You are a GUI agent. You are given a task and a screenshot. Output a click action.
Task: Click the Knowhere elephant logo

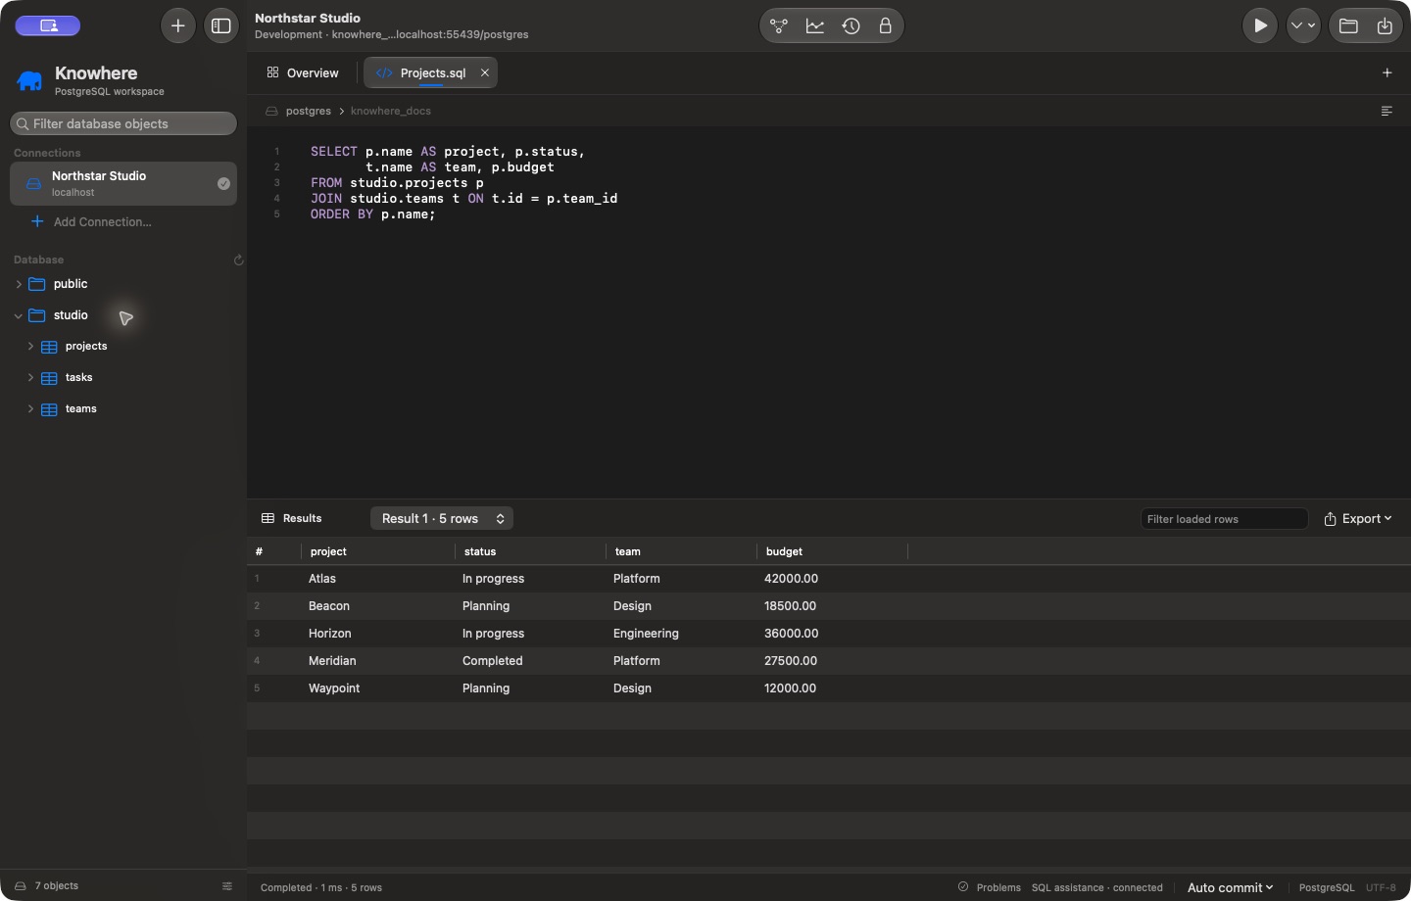30,80
